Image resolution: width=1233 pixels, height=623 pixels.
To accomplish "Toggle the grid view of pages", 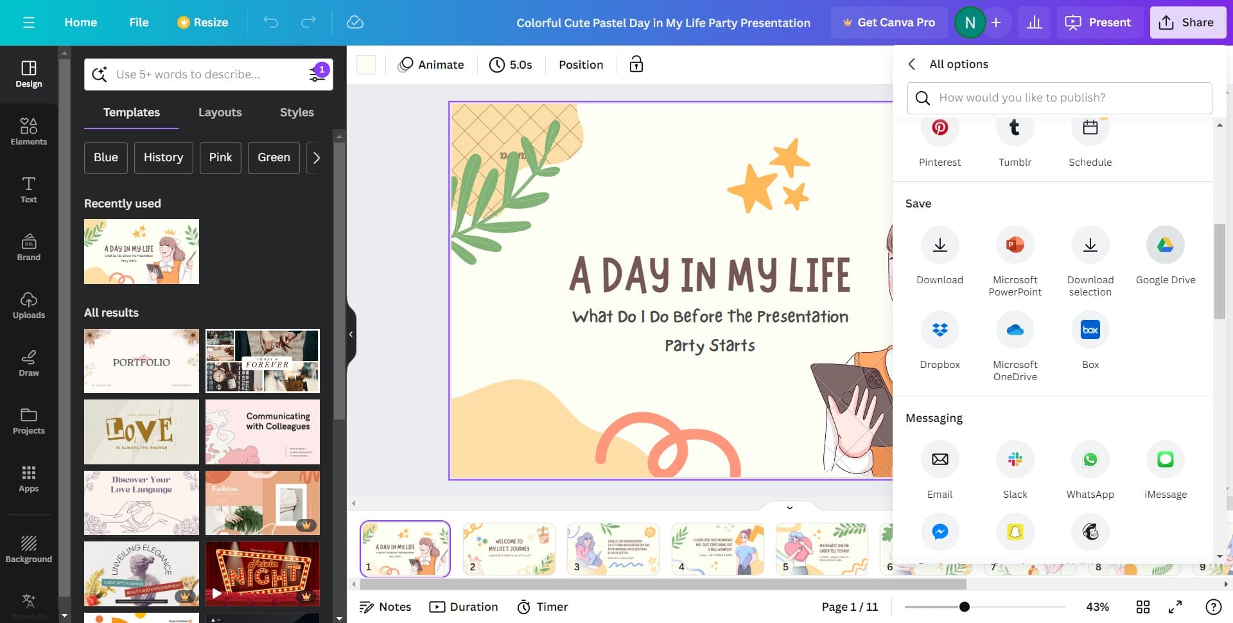I will click(1143, 607).
